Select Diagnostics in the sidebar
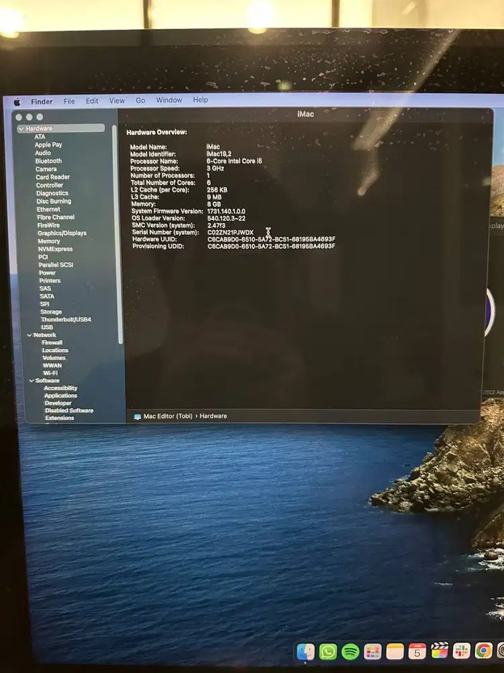Screen dimensions: 504x673 (52, 193)
